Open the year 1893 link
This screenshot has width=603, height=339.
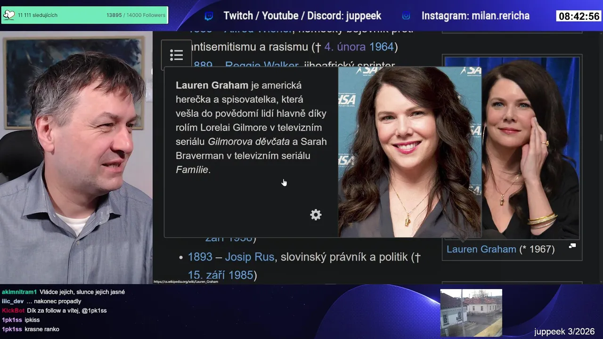click(200, 257)
